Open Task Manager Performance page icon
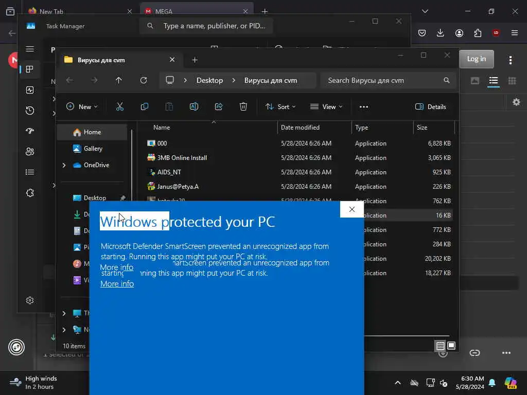 [30, 89]
